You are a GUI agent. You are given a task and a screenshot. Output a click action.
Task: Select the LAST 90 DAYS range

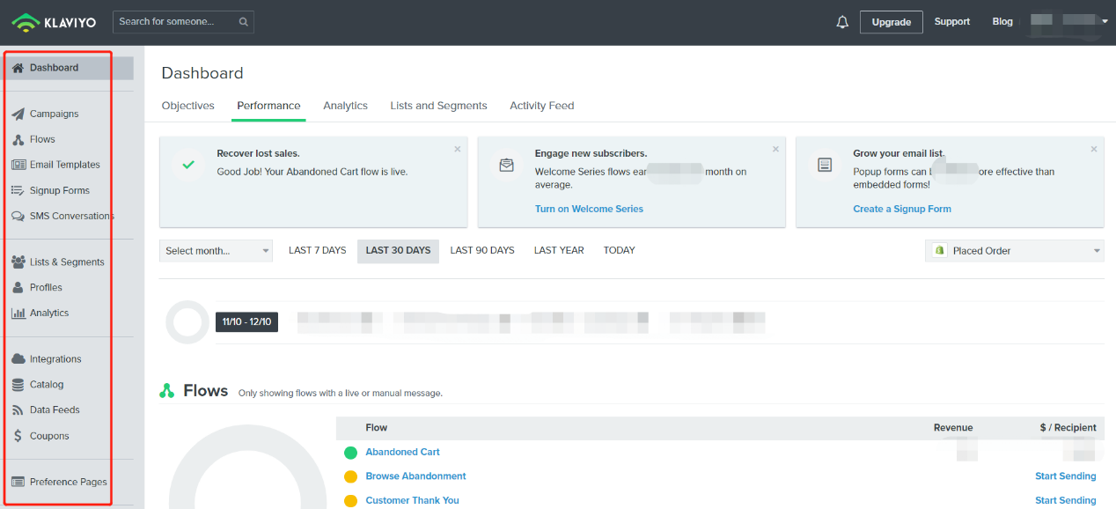tap(482, 251)
